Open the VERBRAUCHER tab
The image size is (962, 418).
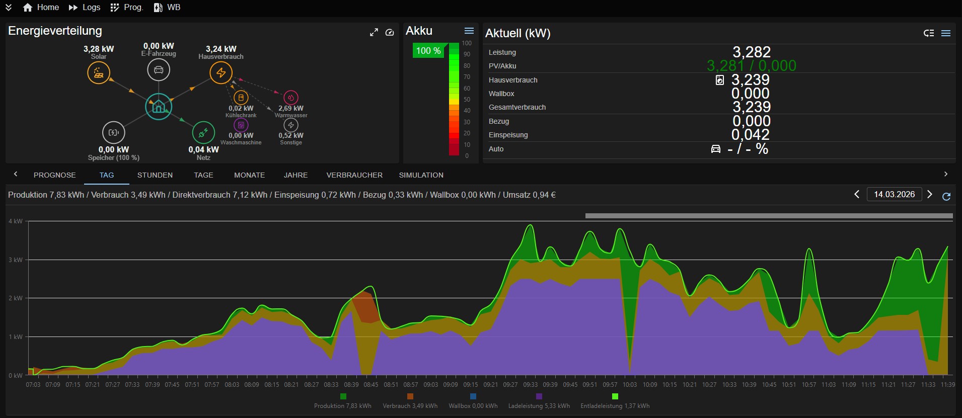[354, 175]
